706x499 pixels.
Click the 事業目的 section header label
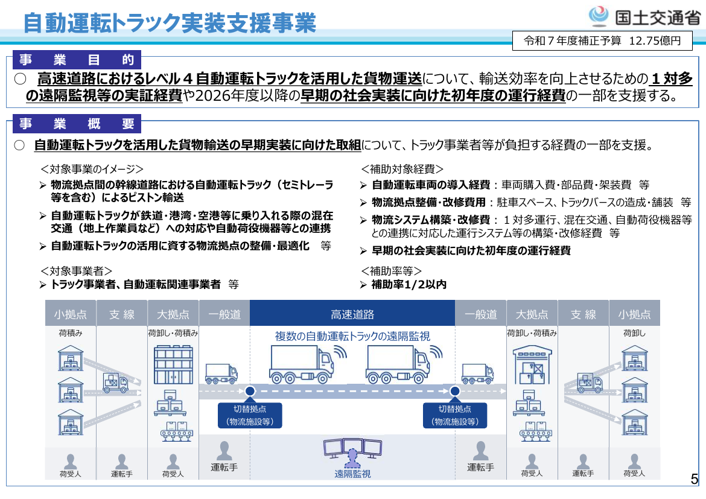click(x=77, y=60)
